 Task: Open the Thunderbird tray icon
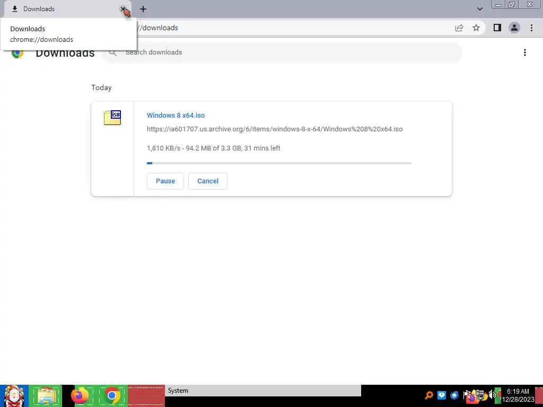(454, 395)
